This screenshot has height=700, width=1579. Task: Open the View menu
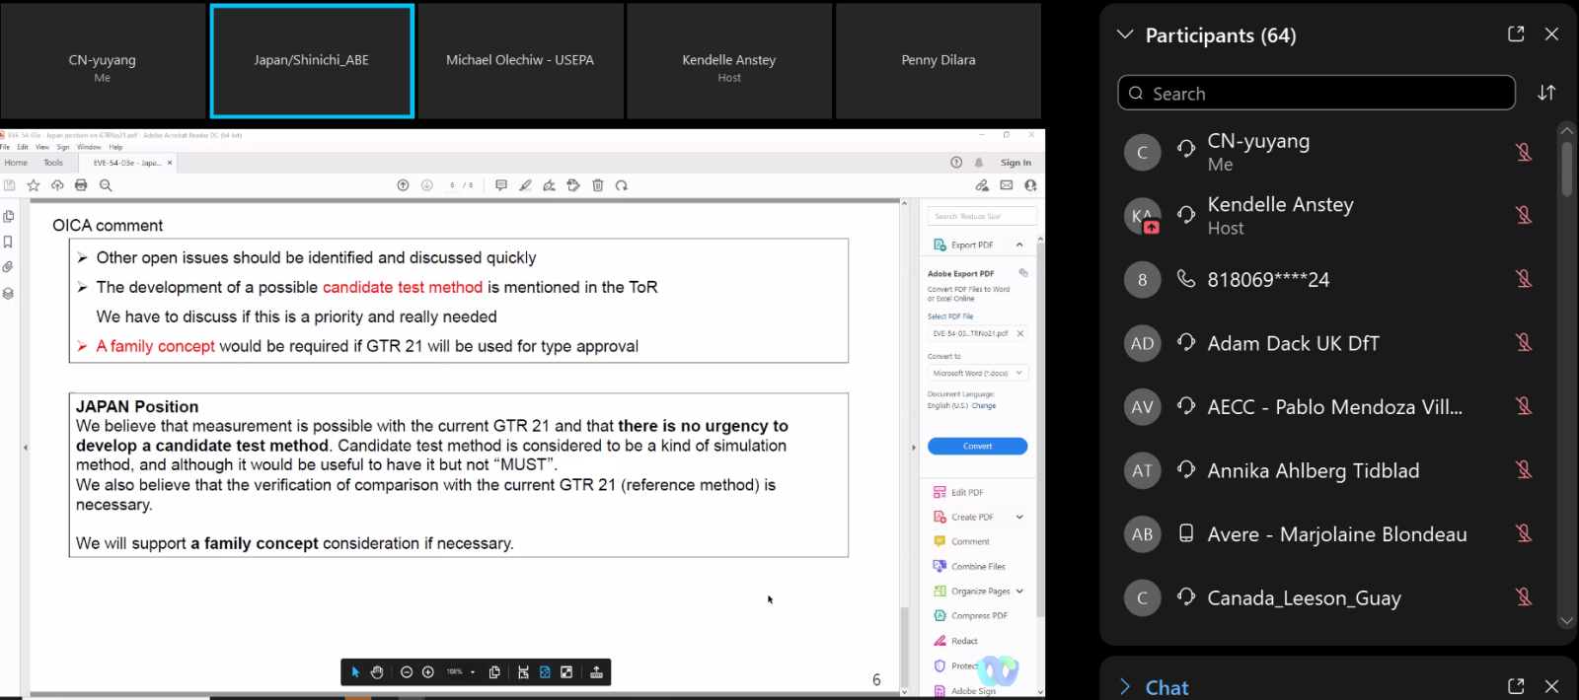point(42,147)
